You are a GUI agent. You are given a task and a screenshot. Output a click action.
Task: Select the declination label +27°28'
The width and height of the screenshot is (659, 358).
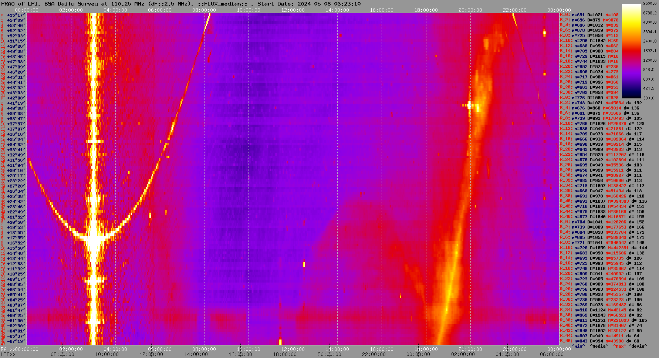point(16,186)
